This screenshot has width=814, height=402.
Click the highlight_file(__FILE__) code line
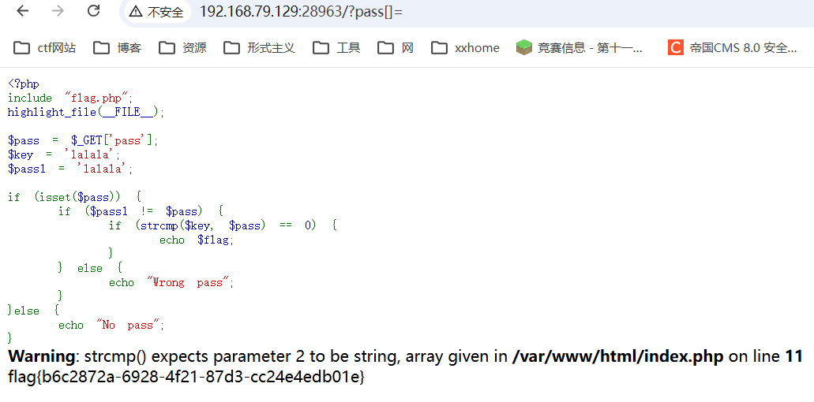(x=86, y=113)
